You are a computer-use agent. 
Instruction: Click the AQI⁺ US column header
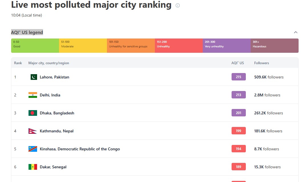tap(238, 63)
